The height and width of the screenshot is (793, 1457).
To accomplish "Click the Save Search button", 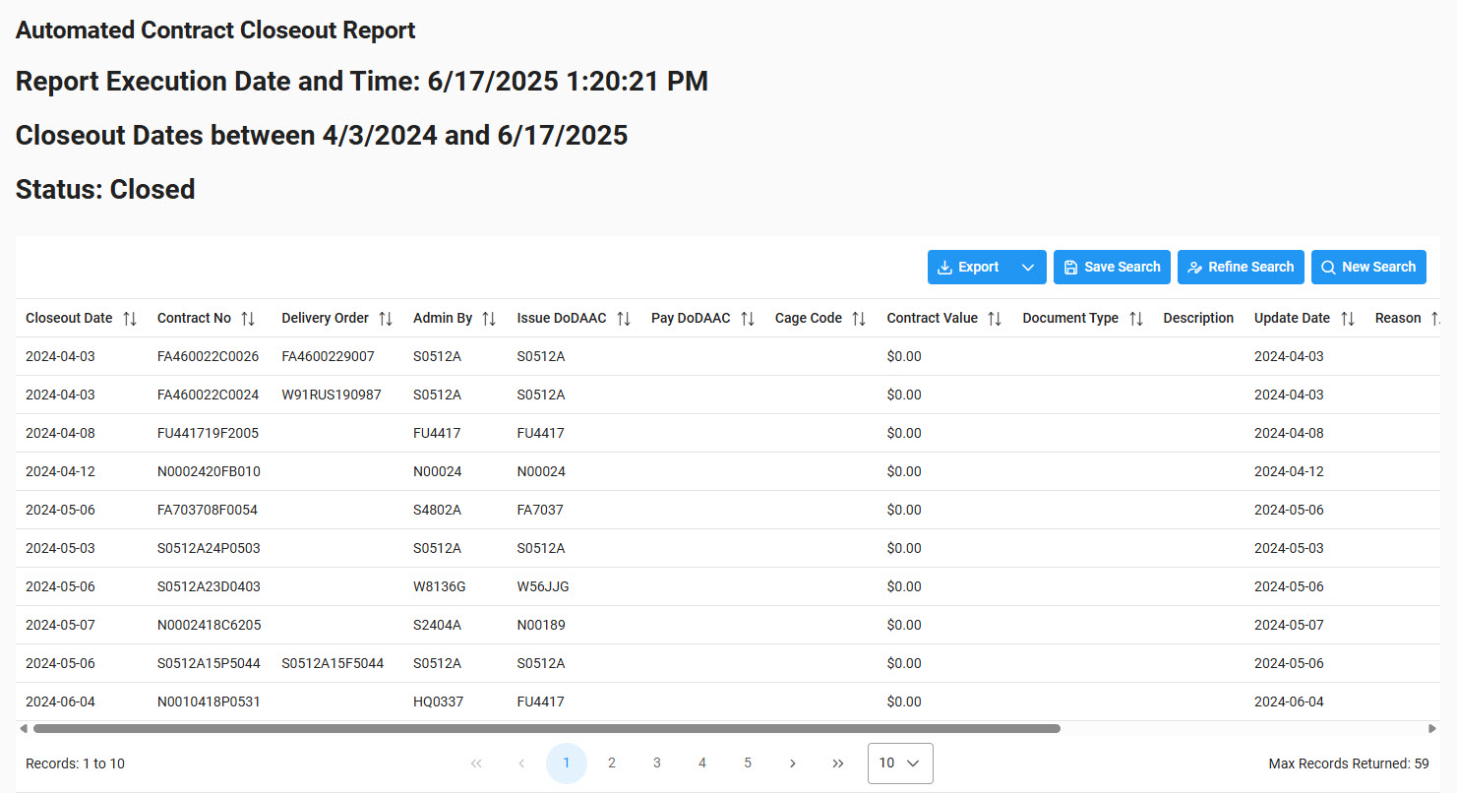I will point(1112,268).
